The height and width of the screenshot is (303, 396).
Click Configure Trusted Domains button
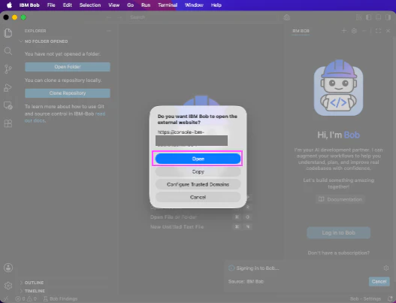198,184
